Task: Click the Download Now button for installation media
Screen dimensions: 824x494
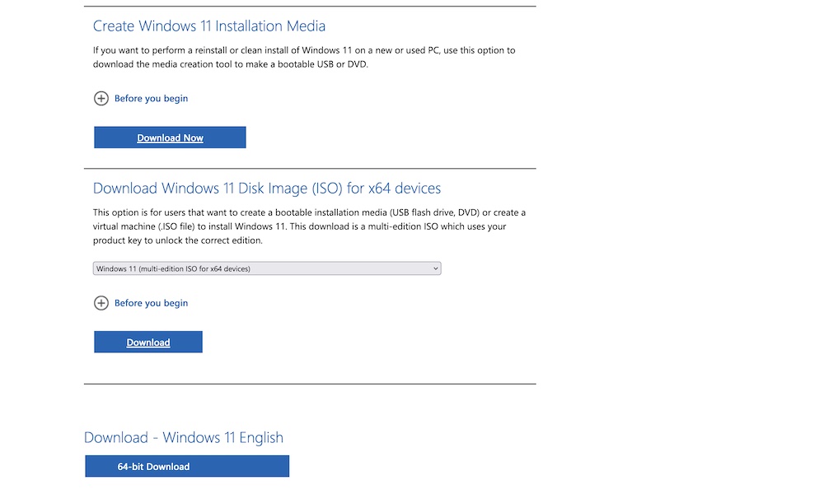Action: [170, 137]
